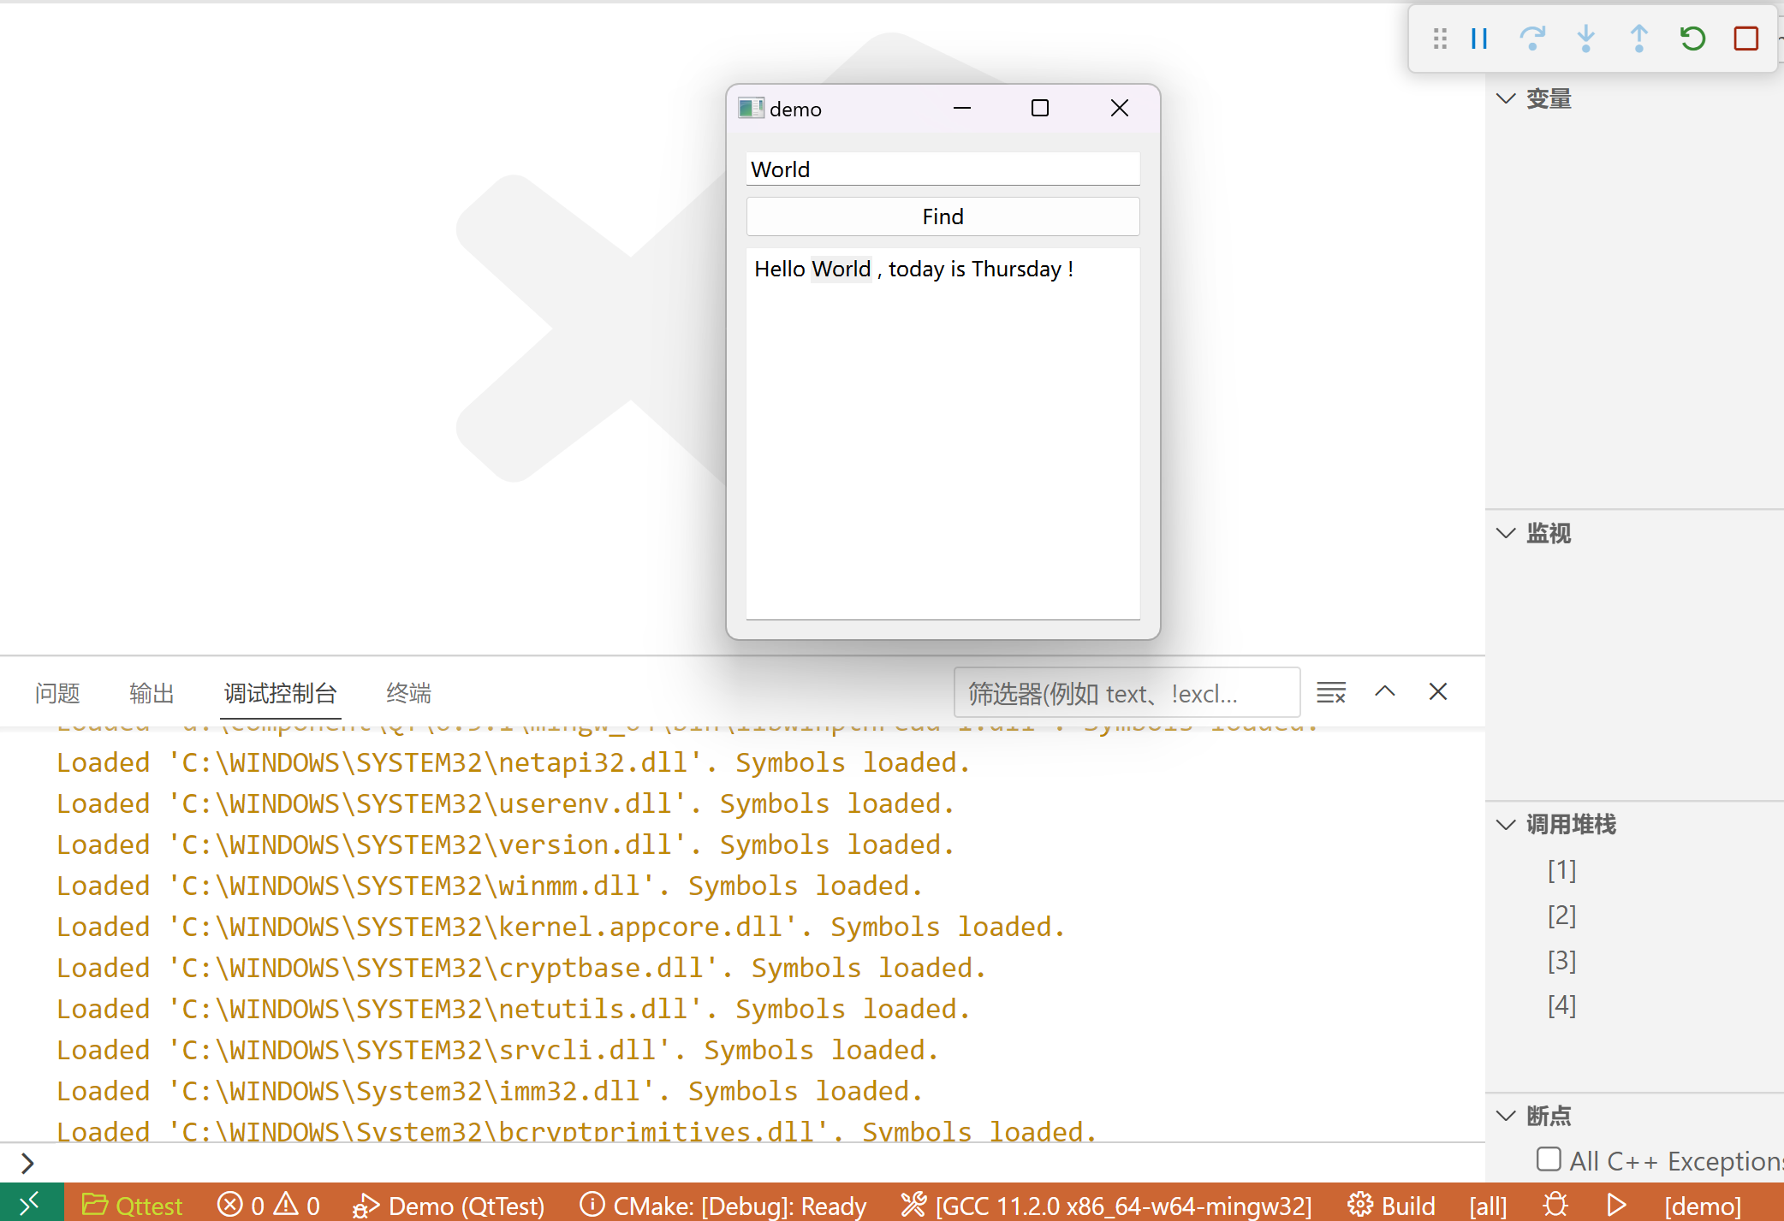Image resolution: width=1784 pixels, height=1221 pixels.
Task: Click the Step Over debug icon
Action: [1532, 39]
